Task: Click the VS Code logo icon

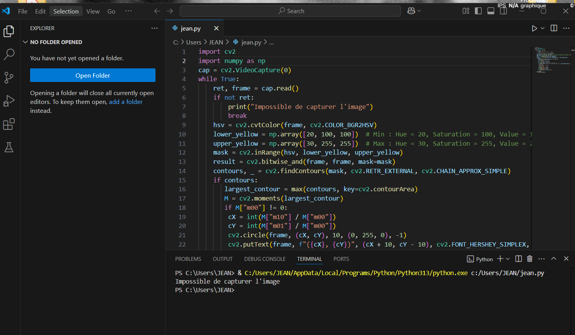Action: tap(6, 11)
